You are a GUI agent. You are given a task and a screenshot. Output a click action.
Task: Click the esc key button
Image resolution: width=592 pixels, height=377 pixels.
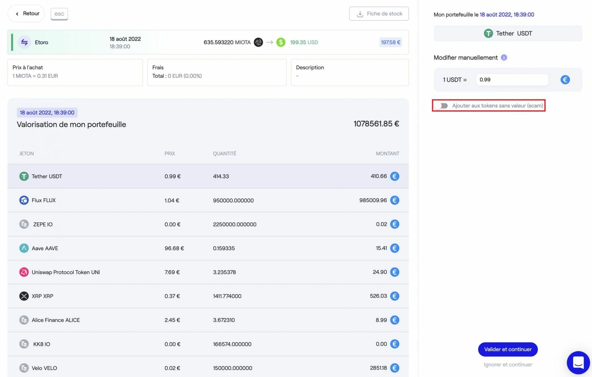click(x=59, y=14)
